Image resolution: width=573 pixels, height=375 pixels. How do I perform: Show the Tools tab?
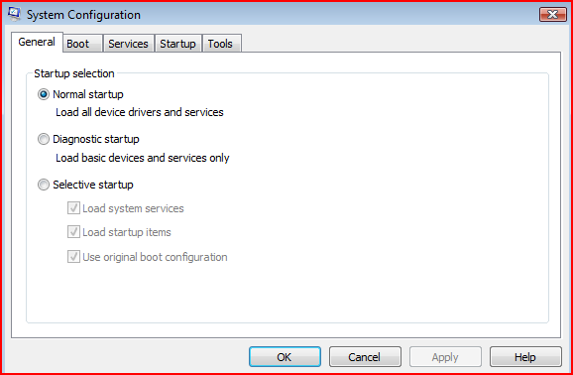pyautogui.click(x=221, y=44)
